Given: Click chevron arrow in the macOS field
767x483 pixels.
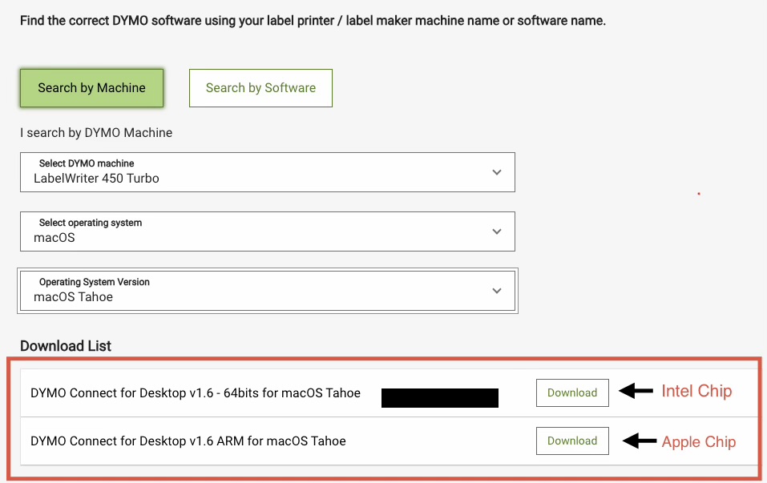Looking at the screenshot, I should [496, 231].
